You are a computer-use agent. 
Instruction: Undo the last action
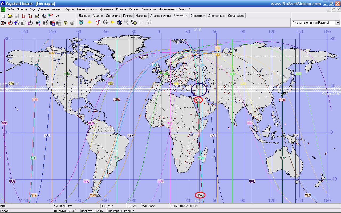[x=57, y=16]
